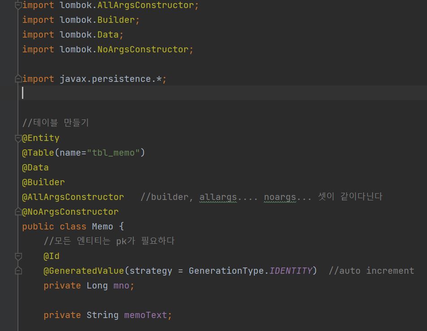427x331 pixels.
Task: Click the 'Long' type of mno
Action: tap(97, 286)
